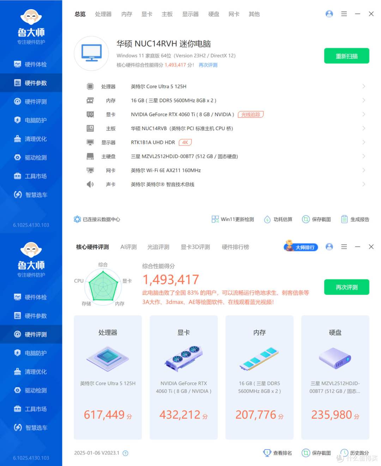Switch to the 内存 tab in top bar
381x466 pixels.
coord(127,14)
